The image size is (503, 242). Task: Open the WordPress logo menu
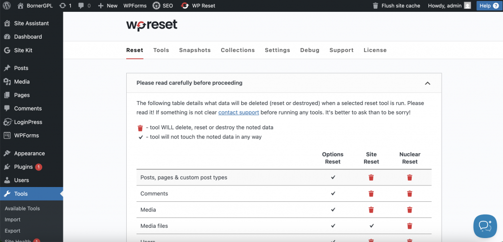point(7,5)
